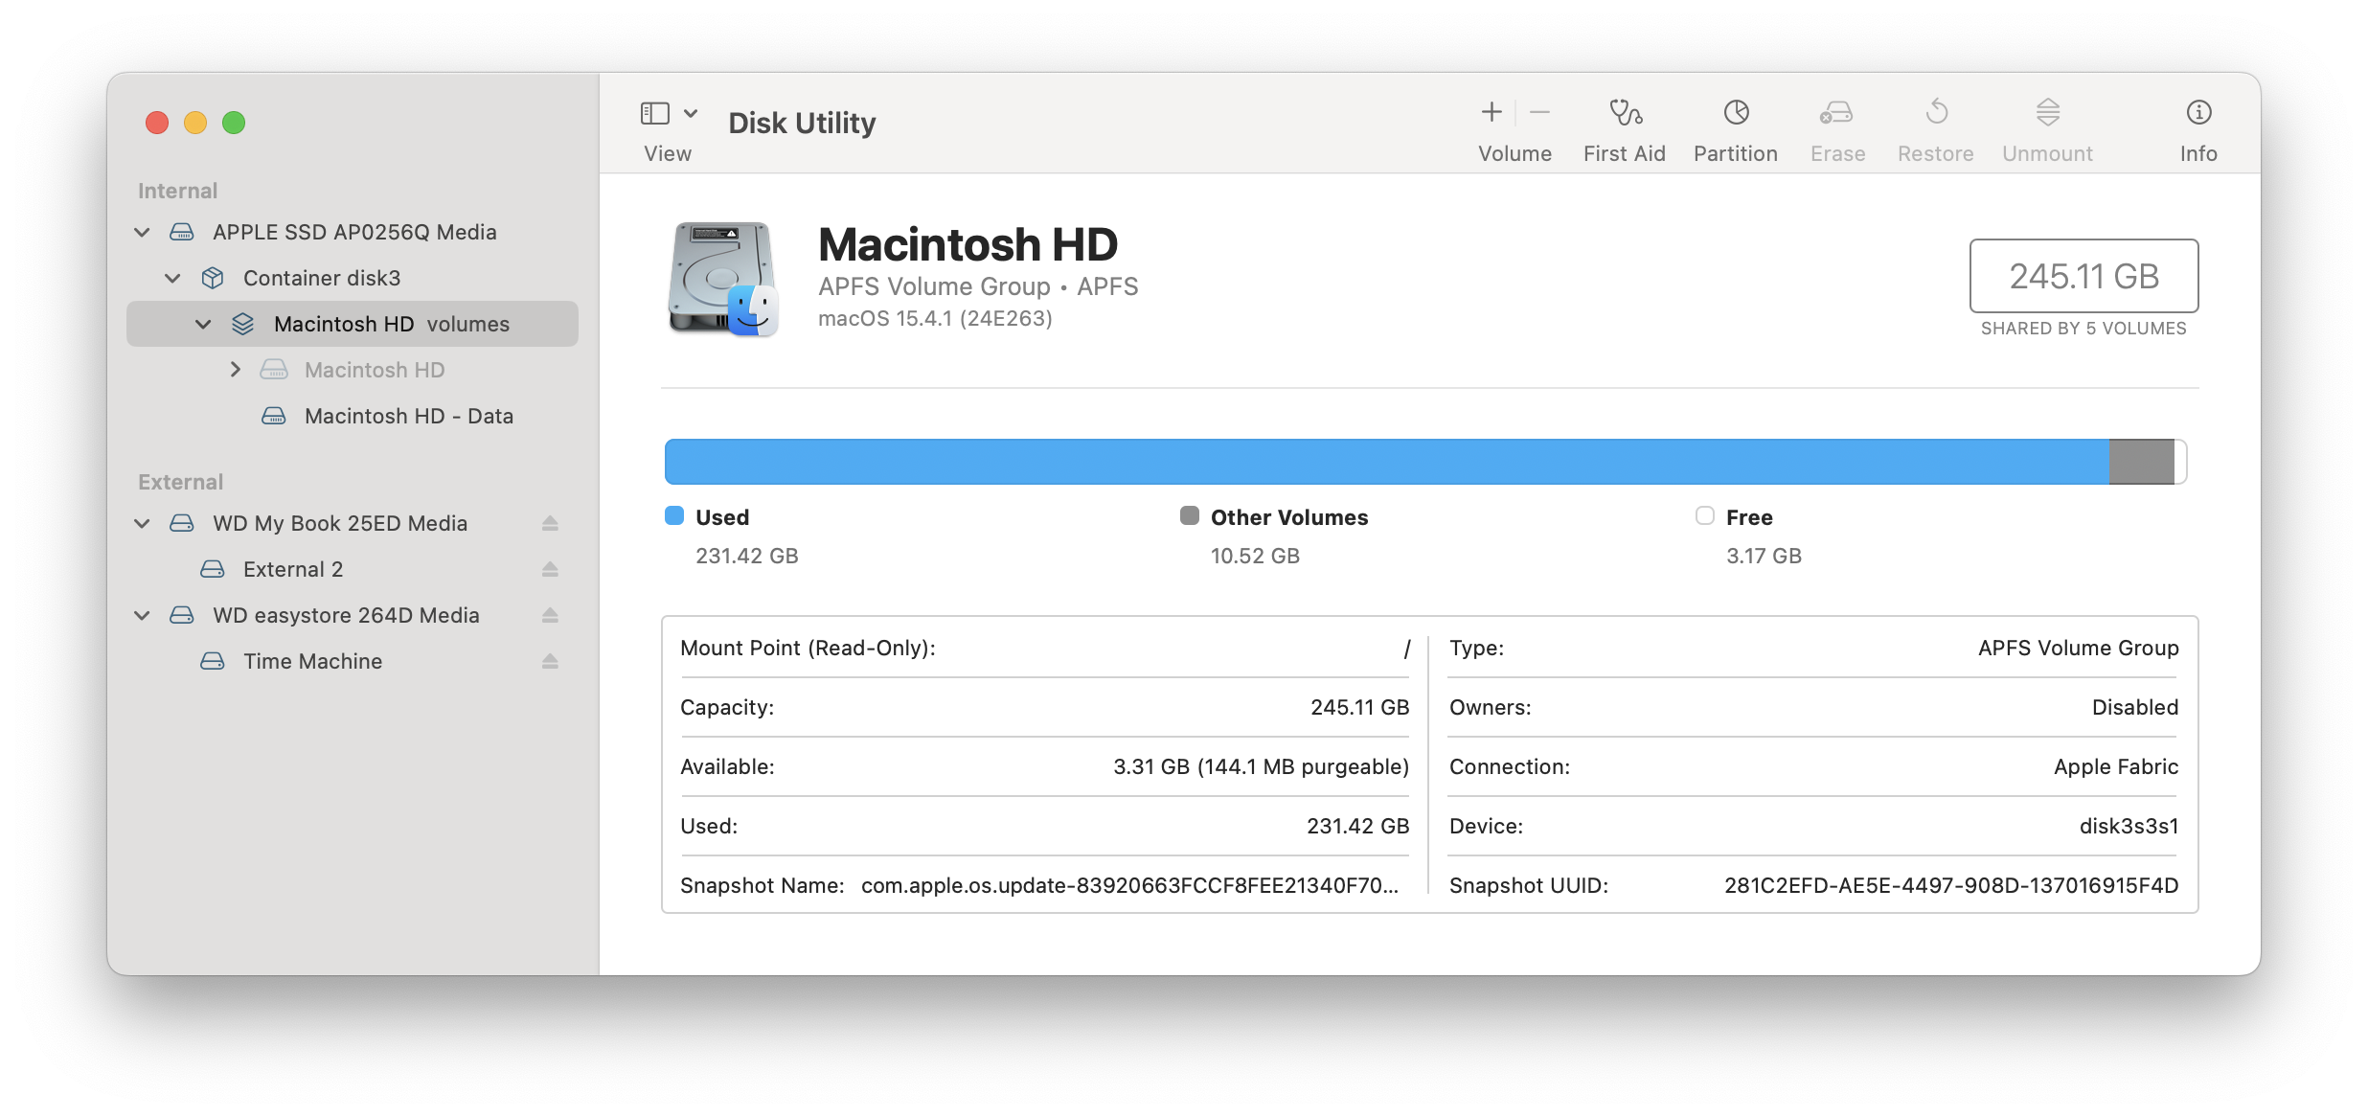Select External 2 in the sidebar
This screenshot has width=2368, height=1117.
click(292, 569)
